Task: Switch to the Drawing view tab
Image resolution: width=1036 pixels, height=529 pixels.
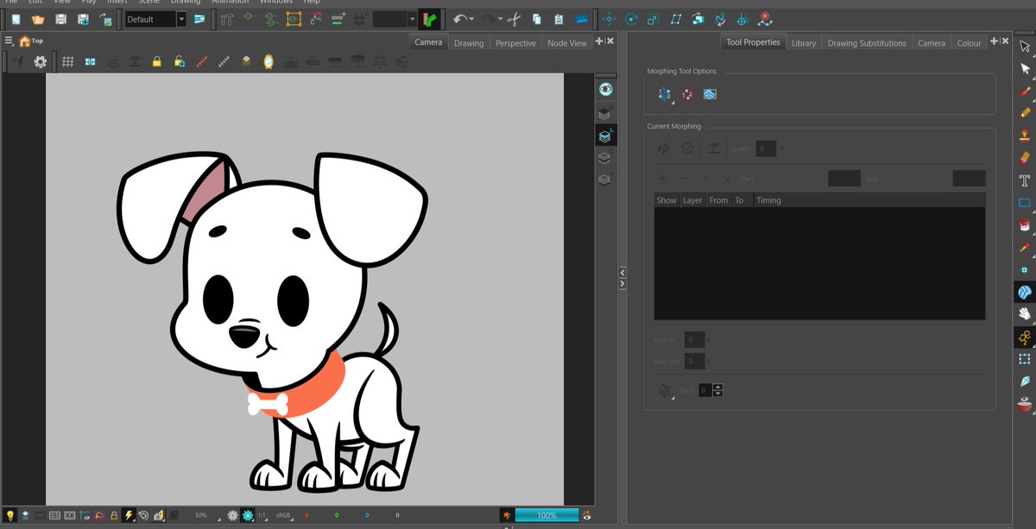Action: coord(469,43)
